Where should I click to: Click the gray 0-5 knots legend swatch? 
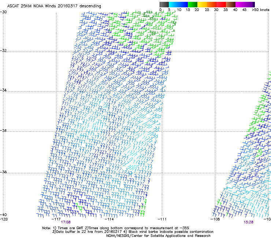[164, 4]
